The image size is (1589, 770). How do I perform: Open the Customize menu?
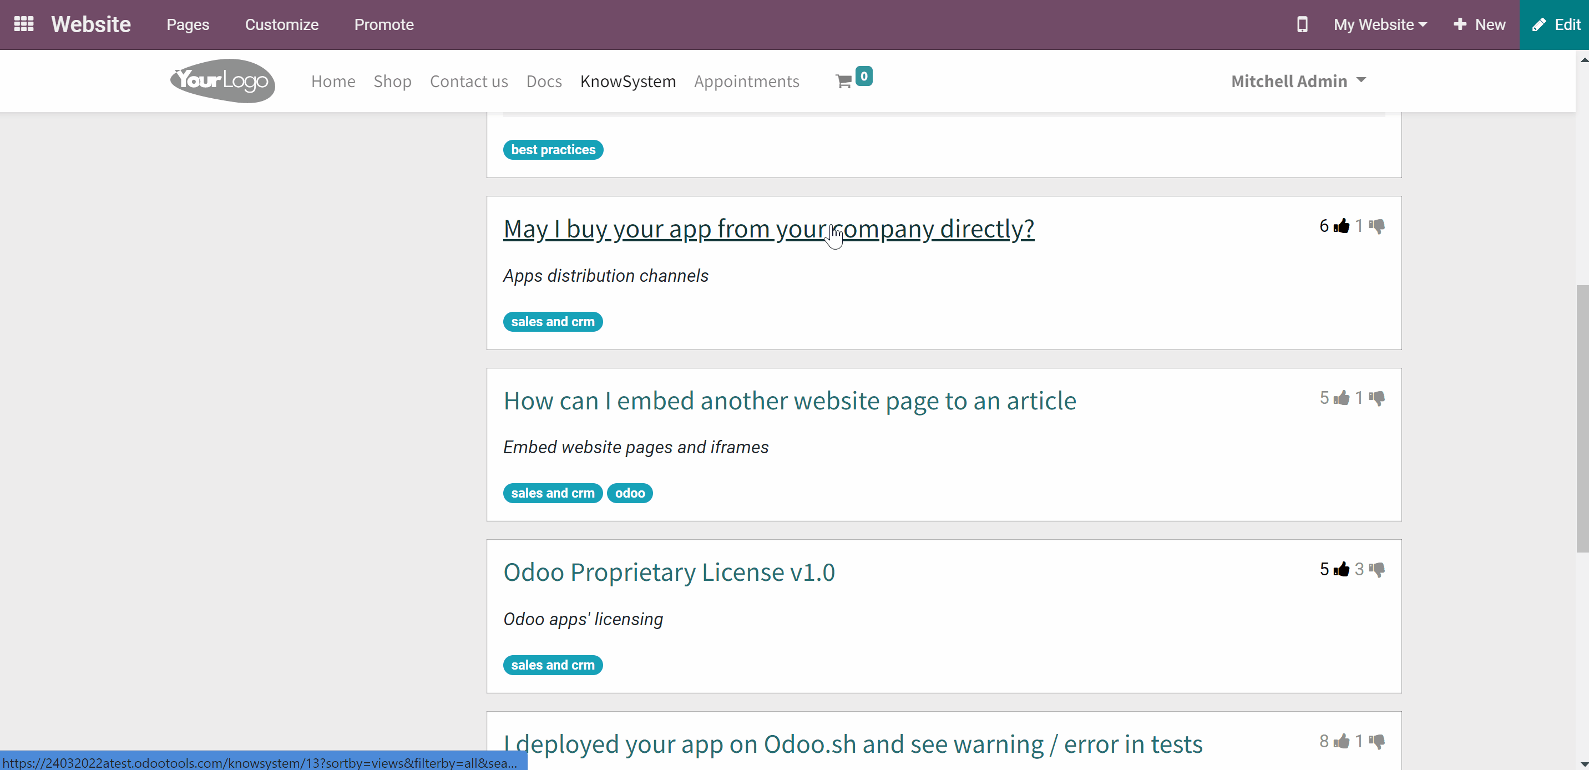tap(281, 24)
